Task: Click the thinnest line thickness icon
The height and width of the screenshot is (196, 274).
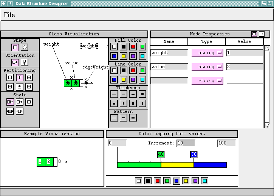Action: [x=114, y=94]
